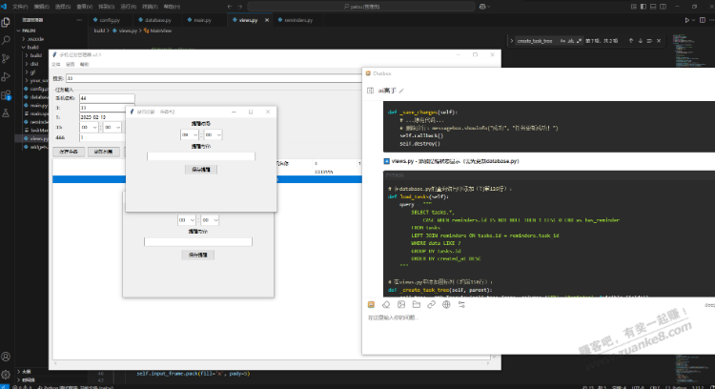Screen dimensions: 715x389
Task: Open the Extensions view
Action: [x=6, y=94]
